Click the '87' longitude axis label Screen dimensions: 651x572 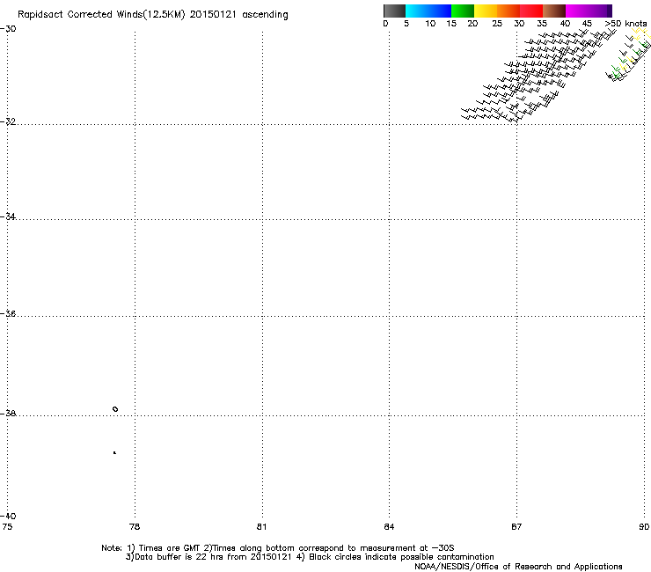point(516,527)
